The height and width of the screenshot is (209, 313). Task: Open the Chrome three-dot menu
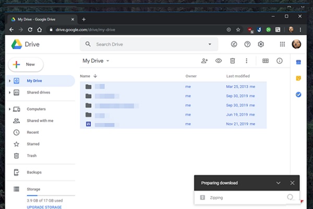pyautogui.click(x=300, y=30)
